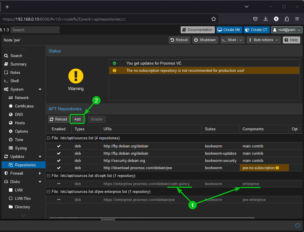The image size is (304, 232).
Task: Open the Network sidebar item
Action: point(23,98)
